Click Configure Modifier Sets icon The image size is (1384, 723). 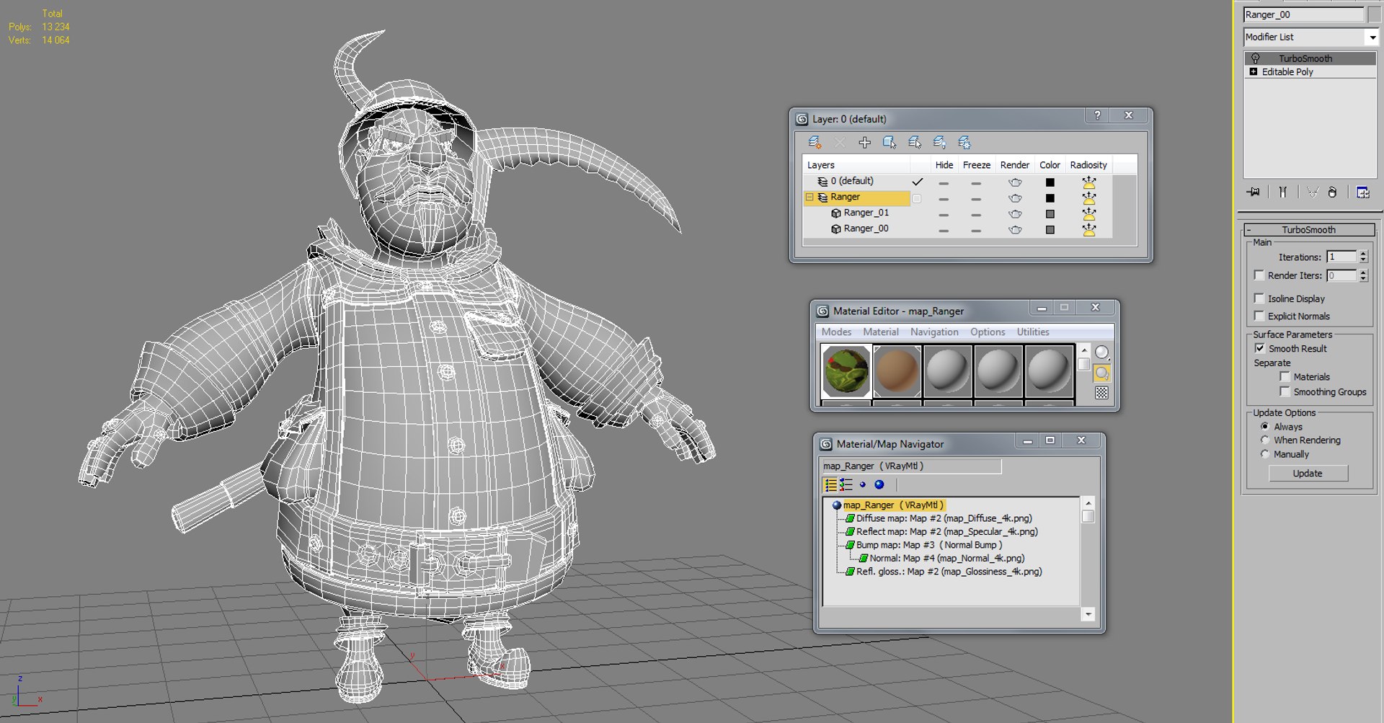coord(1362,192)
